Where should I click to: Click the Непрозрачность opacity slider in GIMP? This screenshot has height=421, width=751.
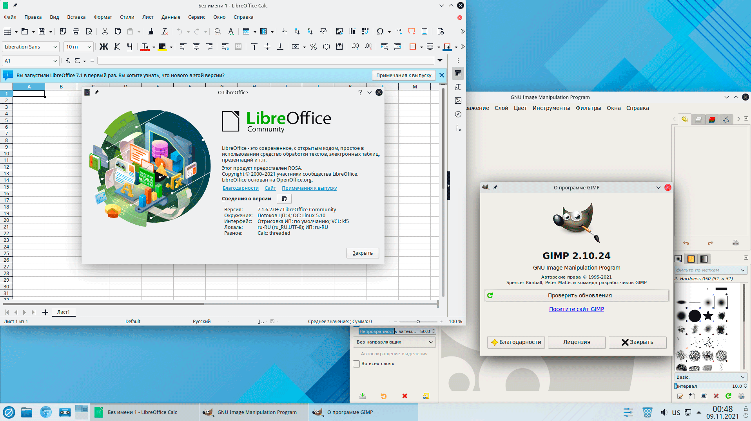tap(397, 331)
